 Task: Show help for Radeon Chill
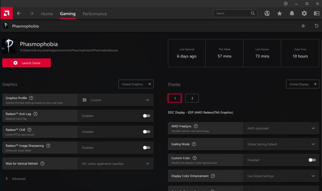pyautogui.click(x=29, y=130)
